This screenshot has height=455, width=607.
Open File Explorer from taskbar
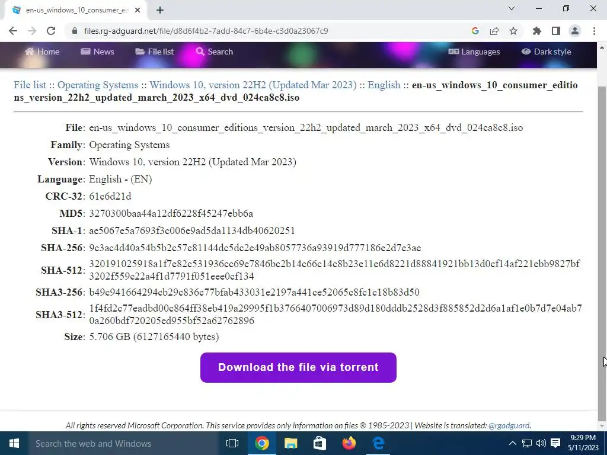click(x=290, y=443)
